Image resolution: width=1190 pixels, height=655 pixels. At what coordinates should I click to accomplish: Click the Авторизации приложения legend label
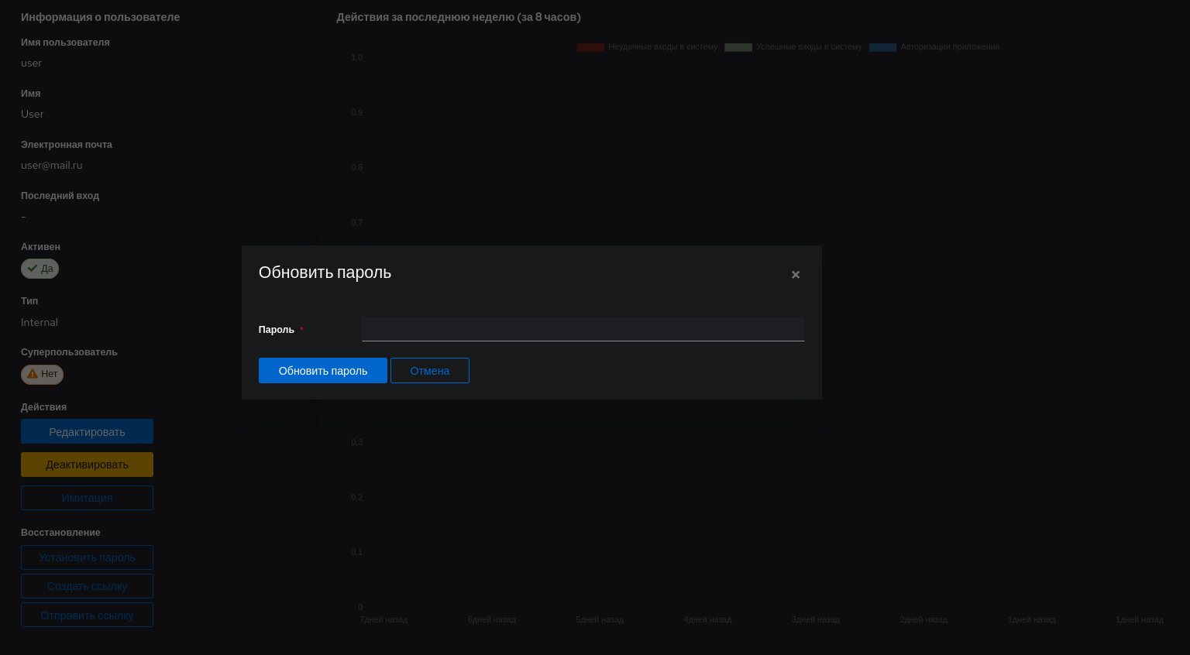[950, 47]
